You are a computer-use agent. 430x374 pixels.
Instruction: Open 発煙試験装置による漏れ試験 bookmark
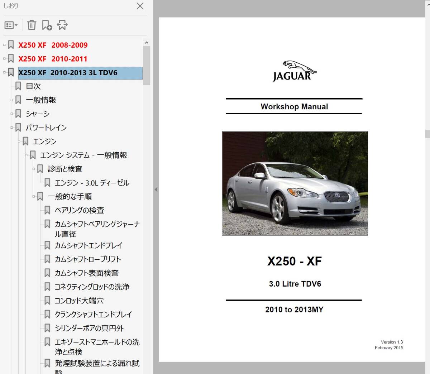(x=97, y=366)
